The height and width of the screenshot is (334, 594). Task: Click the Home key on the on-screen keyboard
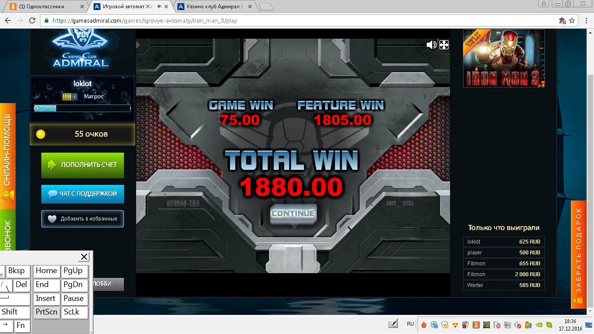47,271
